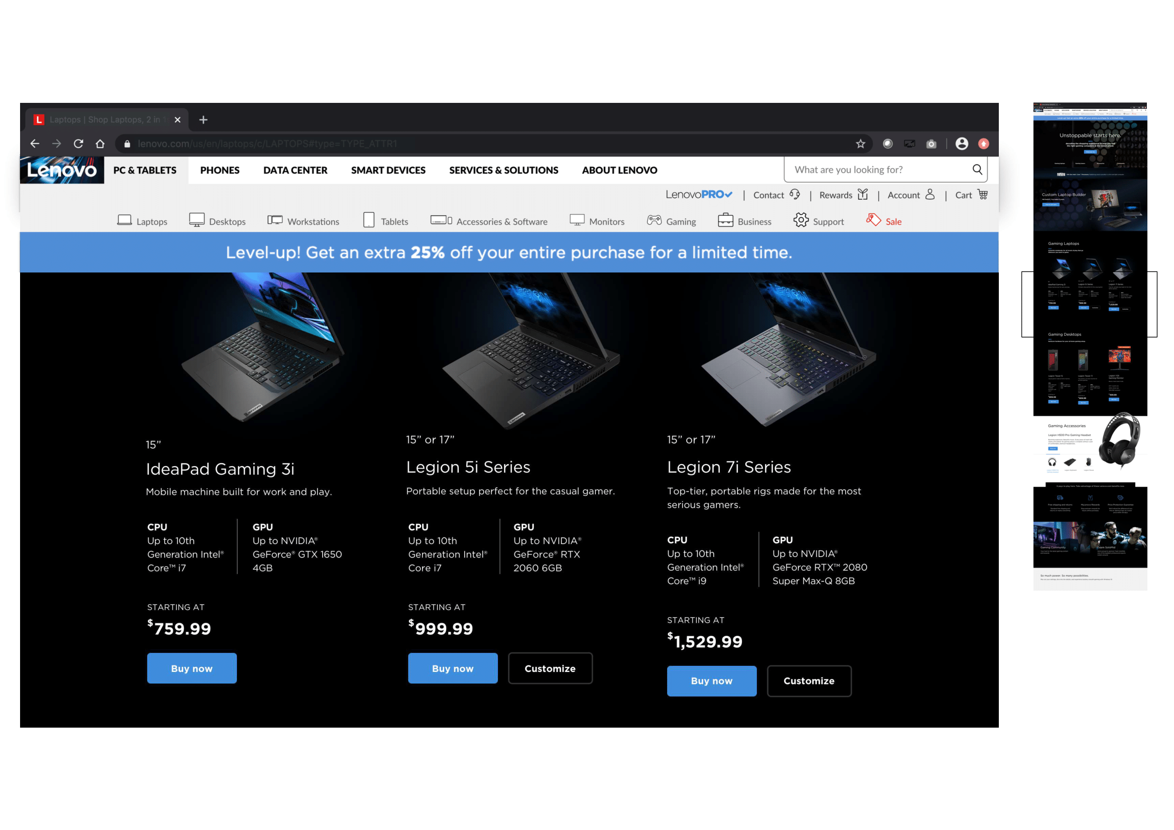1174x830 pixels.
Task: Open the Rewards gift icon
Action: coord(863,194)
